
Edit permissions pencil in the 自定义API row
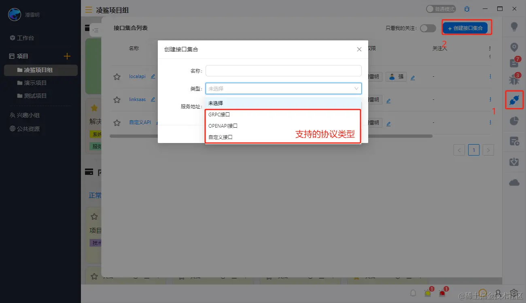pos(388,124)
